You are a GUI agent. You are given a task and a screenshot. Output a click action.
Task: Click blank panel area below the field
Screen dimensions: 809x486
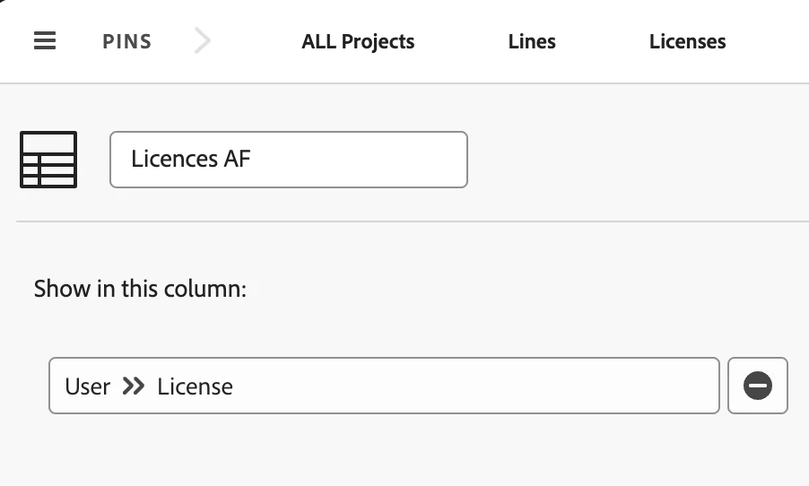point(404,453)
